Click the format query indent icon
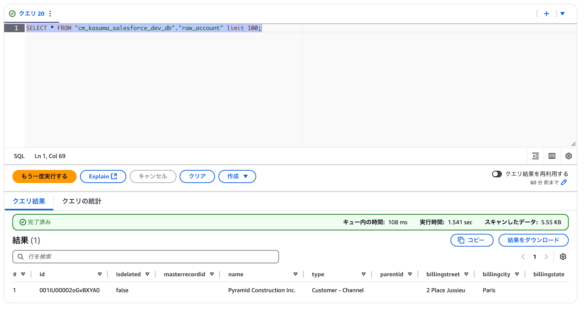The image size is (587, 311). (x=536, y=156)
